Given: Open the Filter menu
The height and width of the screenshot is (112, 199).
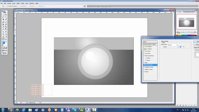Looking at the screenshot, I should point(23,3).
